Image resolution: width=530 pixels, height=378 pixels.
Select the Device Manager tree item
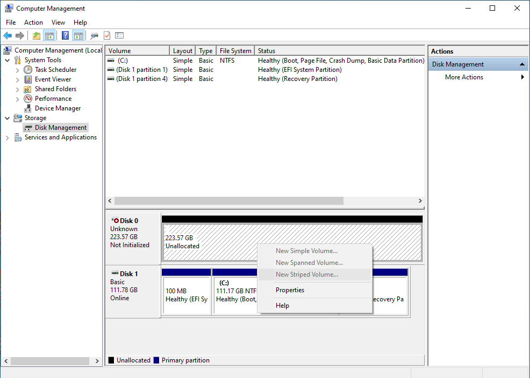click(x=58, y=109)
